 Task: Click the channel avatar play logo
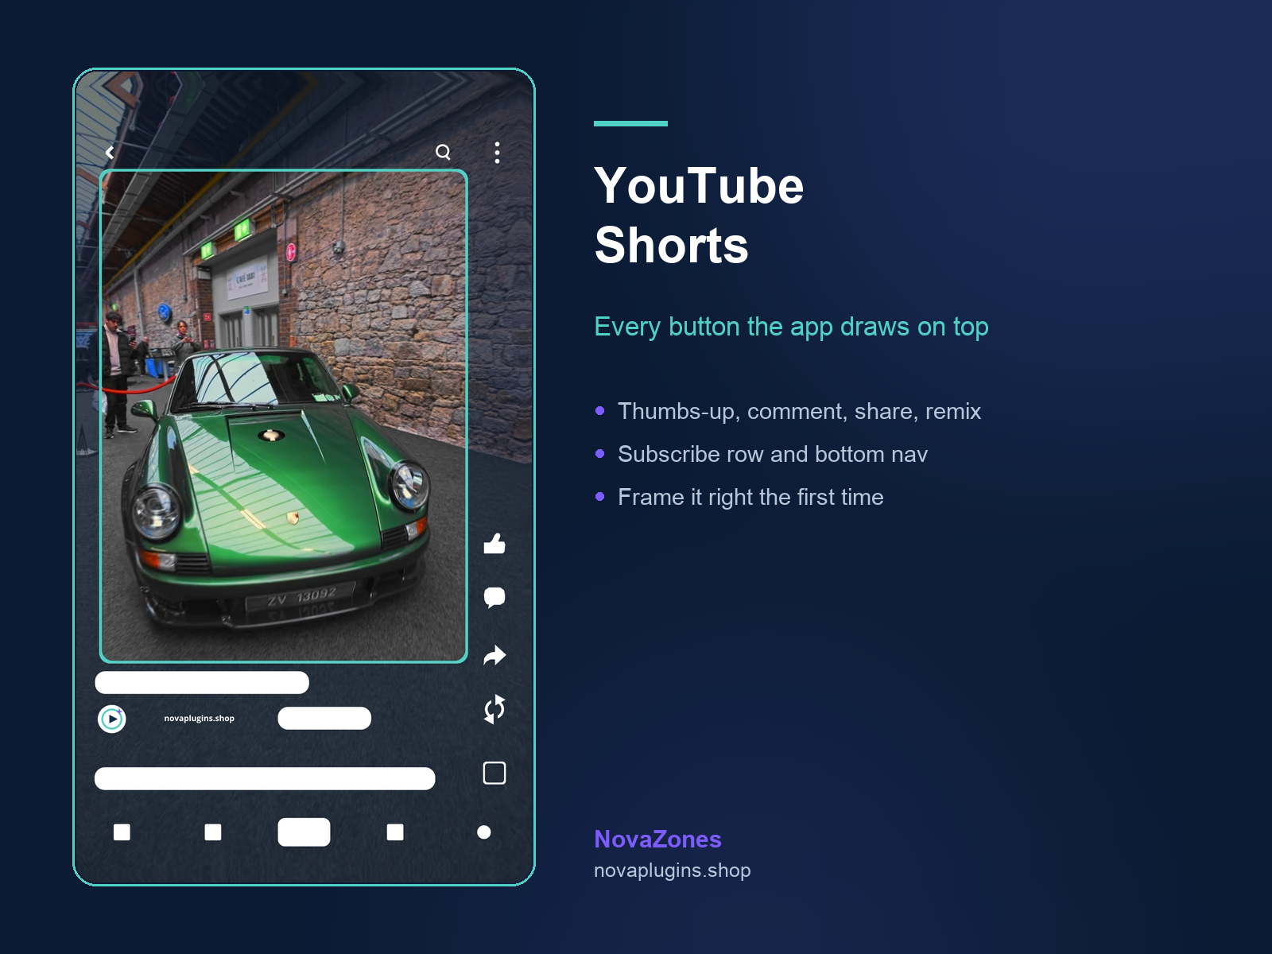[x=112, y=719]
